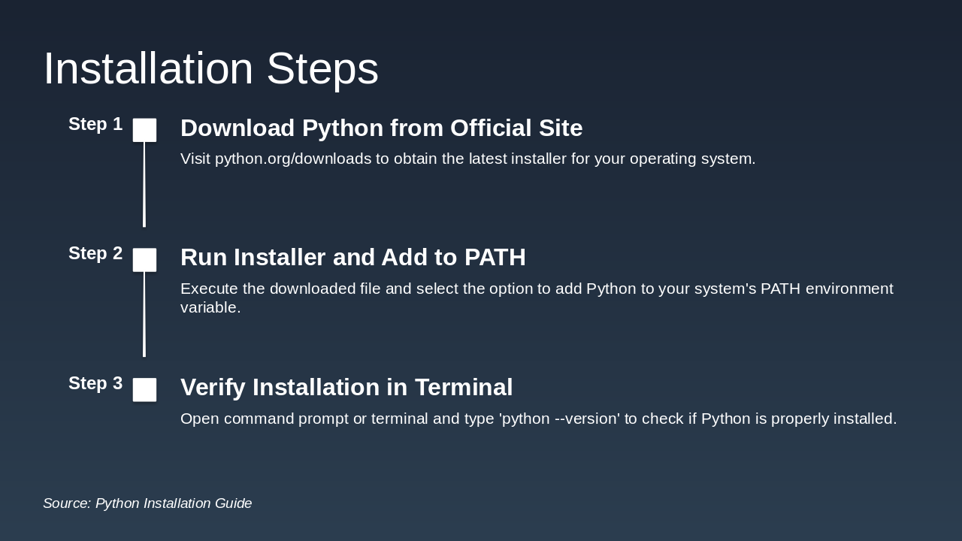Select 'Run Installer and Add to PATH' heading
Screen dimensions: 962x541
coord(352,258)
